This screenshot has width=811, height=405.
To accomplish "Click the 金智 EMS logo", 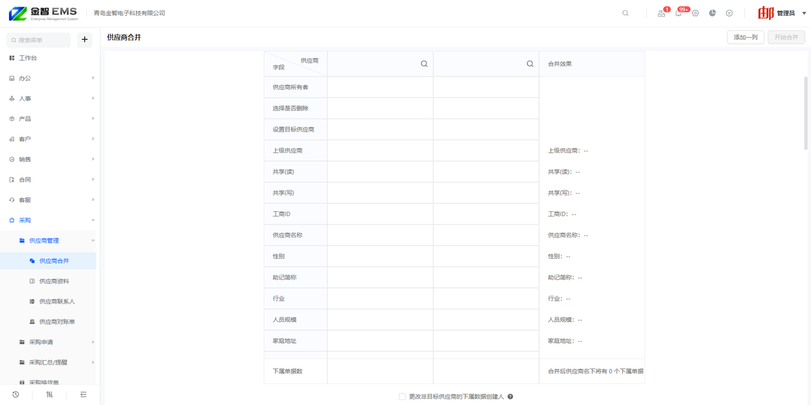I will point(43,13).
